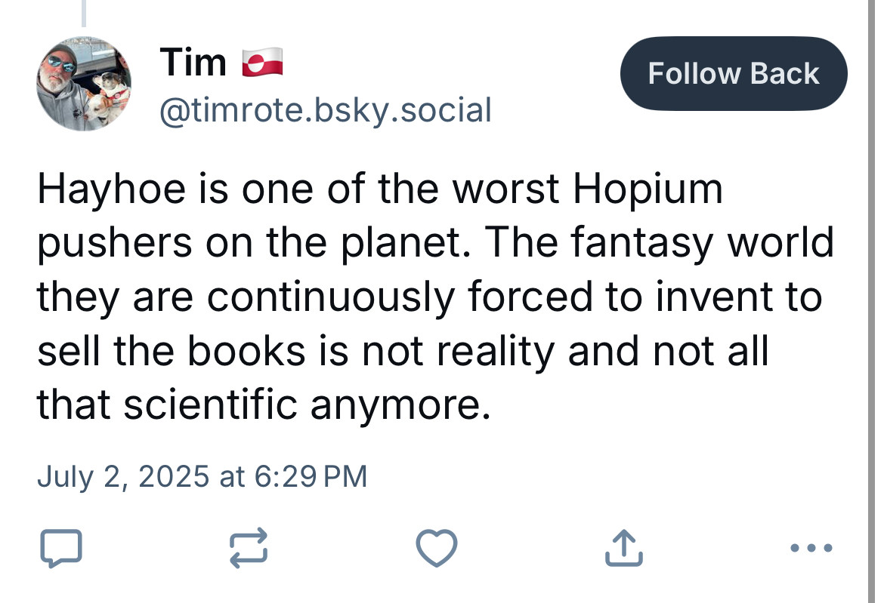
Task: Like the post with the heart icon
Action: [x=437, y=548]
